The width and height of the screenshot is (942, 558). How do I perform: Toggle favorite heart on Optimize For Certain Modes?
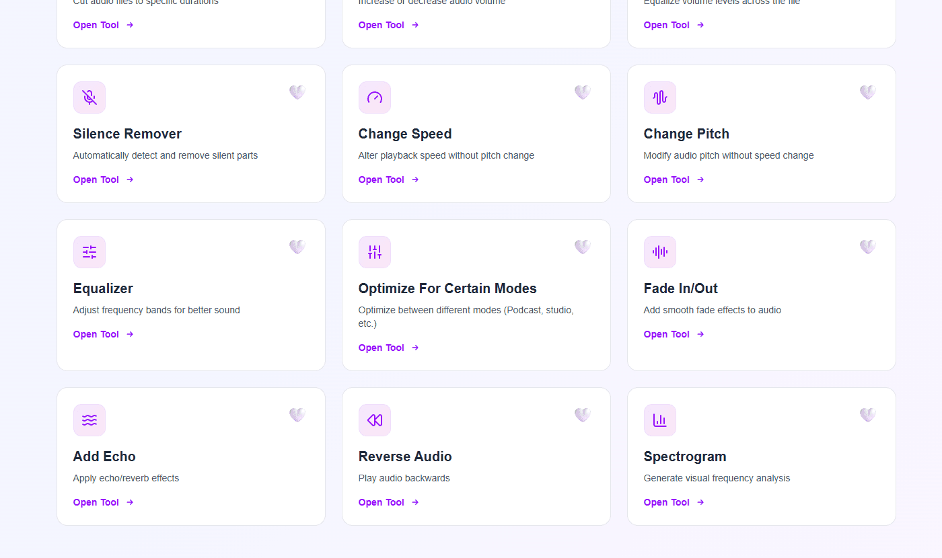(583, 247)
